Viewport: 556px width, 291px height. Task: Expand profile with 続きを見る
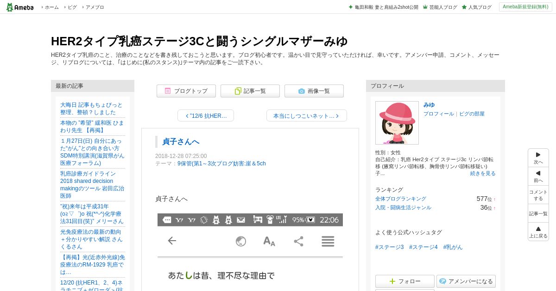tap(483, 173)
